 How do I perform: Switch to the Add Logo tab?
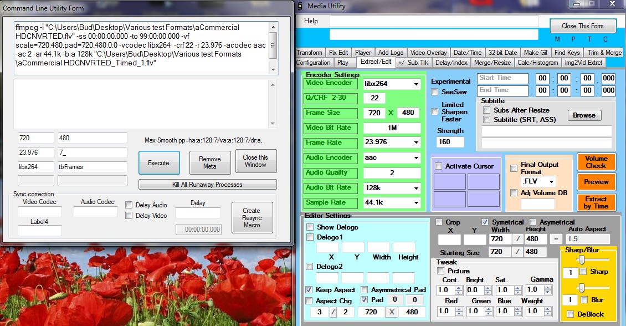[391, 52]
